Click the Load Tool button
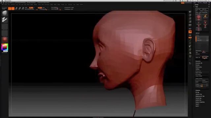This screenshot has height=118, width=211. [198, 9]
